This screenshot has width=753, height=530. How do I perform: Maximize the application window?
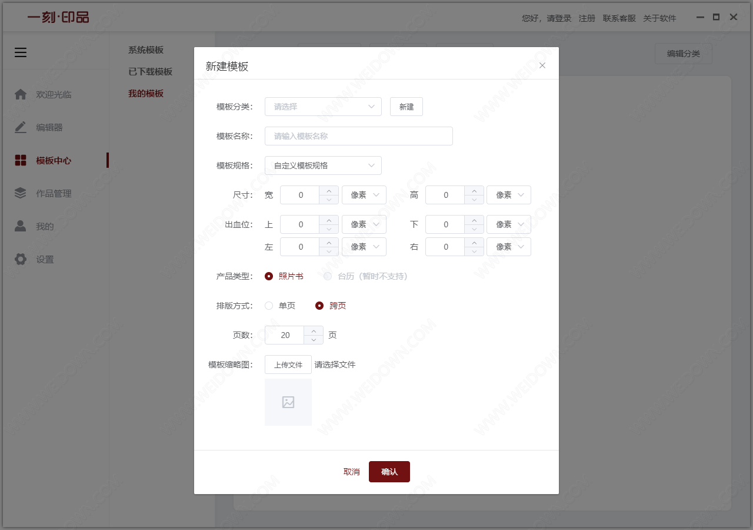716,17
